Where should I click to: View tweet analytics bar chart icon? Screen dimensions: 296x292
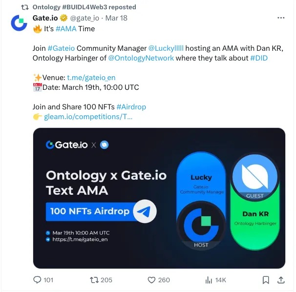[x=209, y=280]
